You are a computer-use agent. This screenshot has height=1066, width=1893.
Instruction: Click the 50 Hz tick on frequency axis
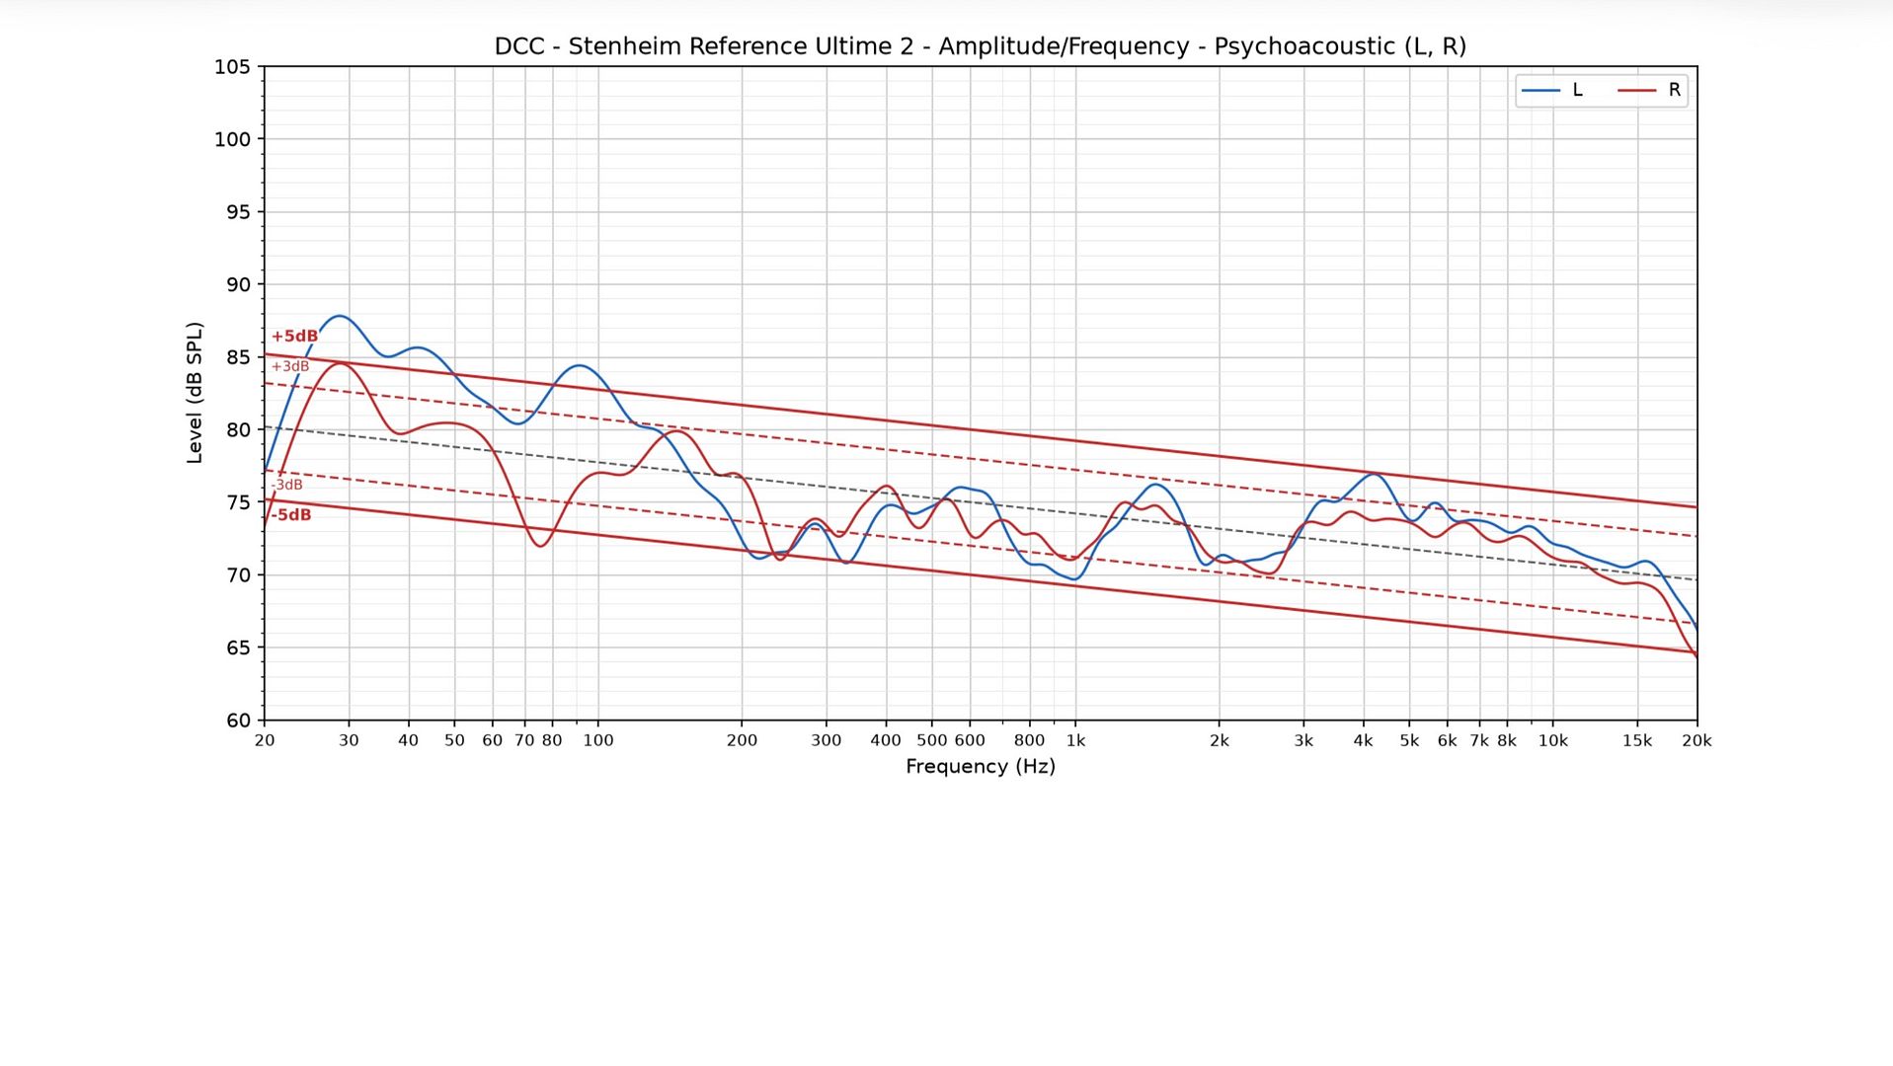pos(454,740)
